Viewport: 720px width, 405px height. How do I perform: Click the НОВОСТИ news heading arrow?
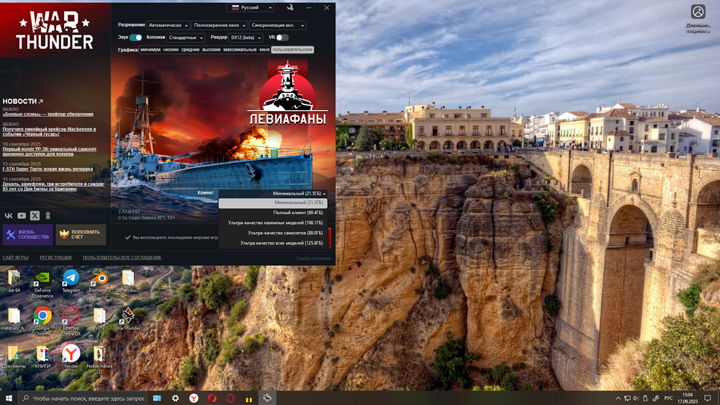pos(40,101)
